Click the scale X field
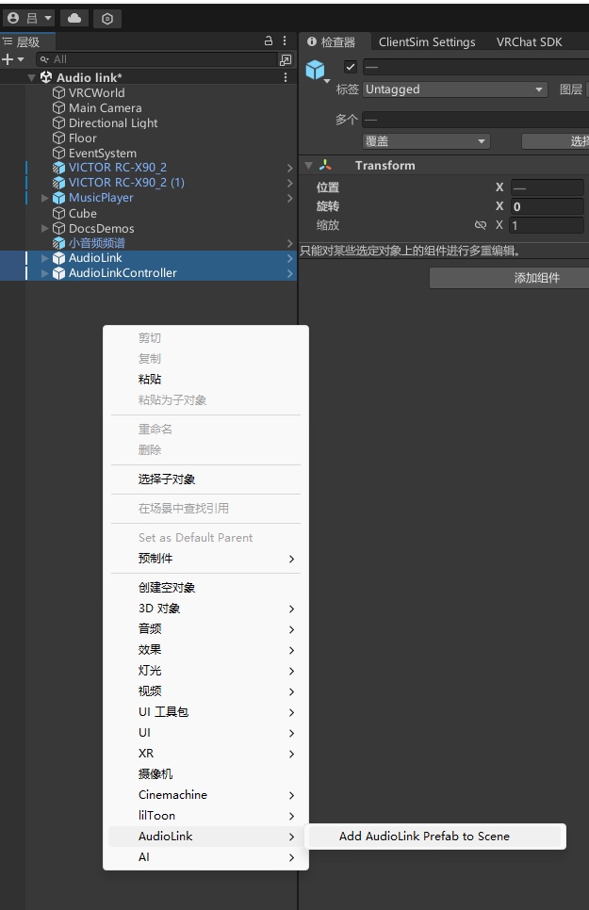Viewport: 589px width, 910px height. point(547,225)
